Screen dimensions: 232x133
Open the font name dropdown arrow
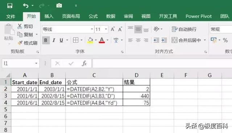coord(92,29)
